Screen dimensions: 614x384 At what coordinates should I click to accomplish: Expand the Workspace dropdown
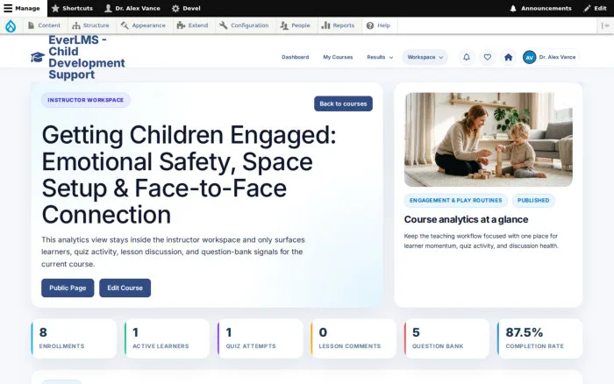click(x=425, y=57)
